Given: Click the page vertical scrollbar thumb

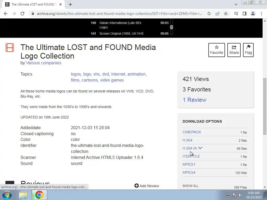Looking at the screenshot, I should point(265,106).
